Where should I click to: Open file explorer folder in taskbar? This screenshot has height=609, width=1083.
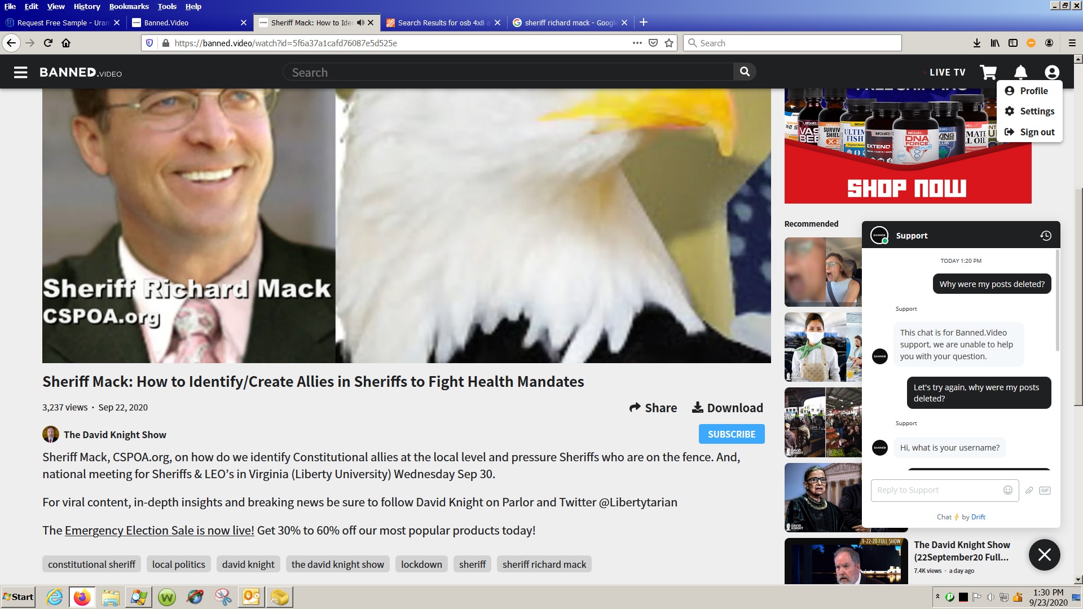point(111,597)
